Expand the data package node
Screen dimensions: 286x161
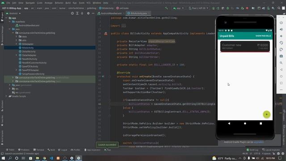click(16, 37)
